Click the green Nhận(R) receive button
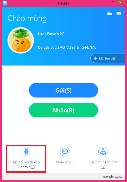 coord(64,110)
